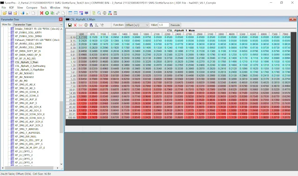Open the Compare menu
This screenshot has height=176, width=298.
32,7
